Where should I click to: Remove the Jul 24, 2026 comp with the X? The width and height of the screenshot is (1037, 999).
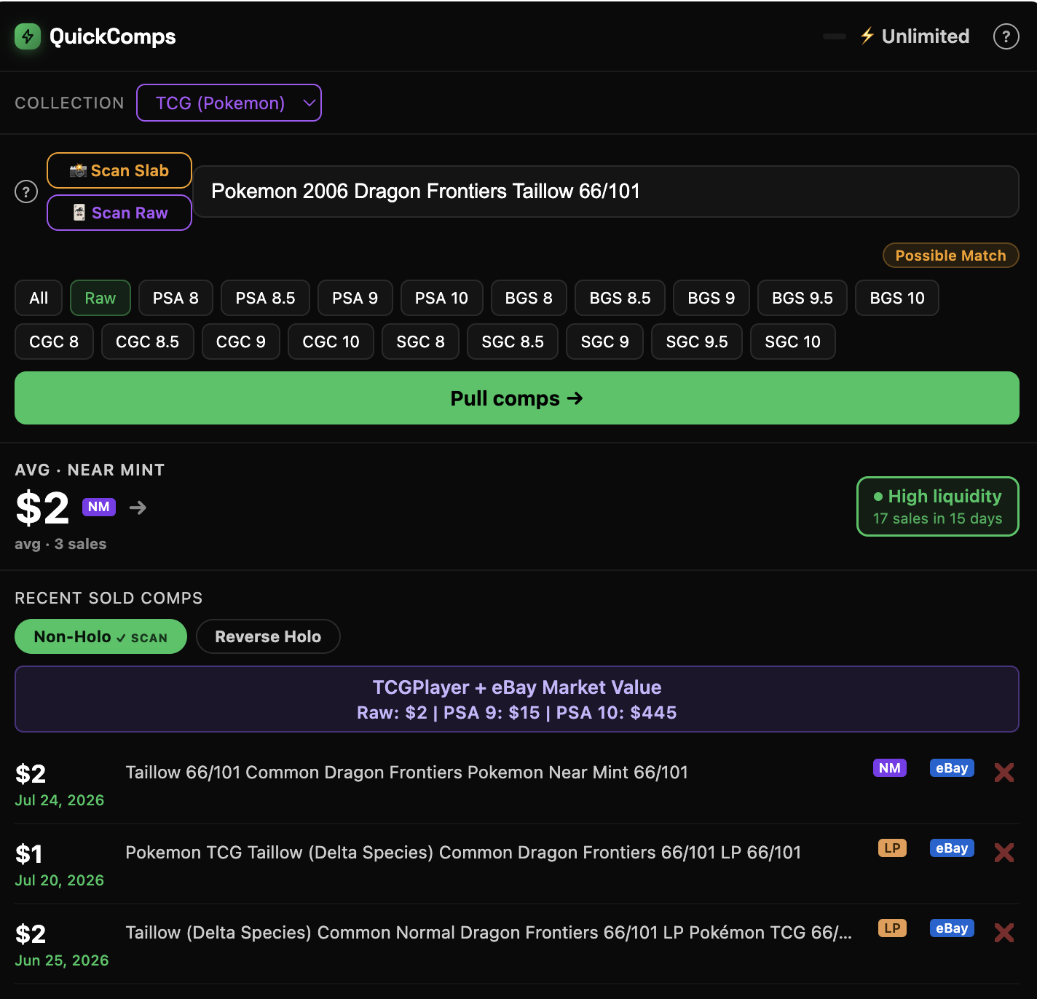click(x=1004, y=773)
